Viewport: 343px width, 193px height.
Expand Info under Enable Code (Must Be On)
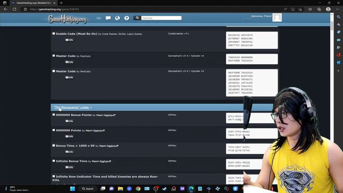(69, 40)
